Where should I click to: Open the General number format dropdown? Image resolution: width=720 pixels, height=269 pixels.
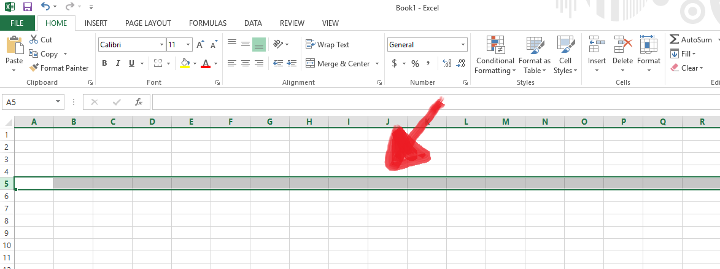463,45
